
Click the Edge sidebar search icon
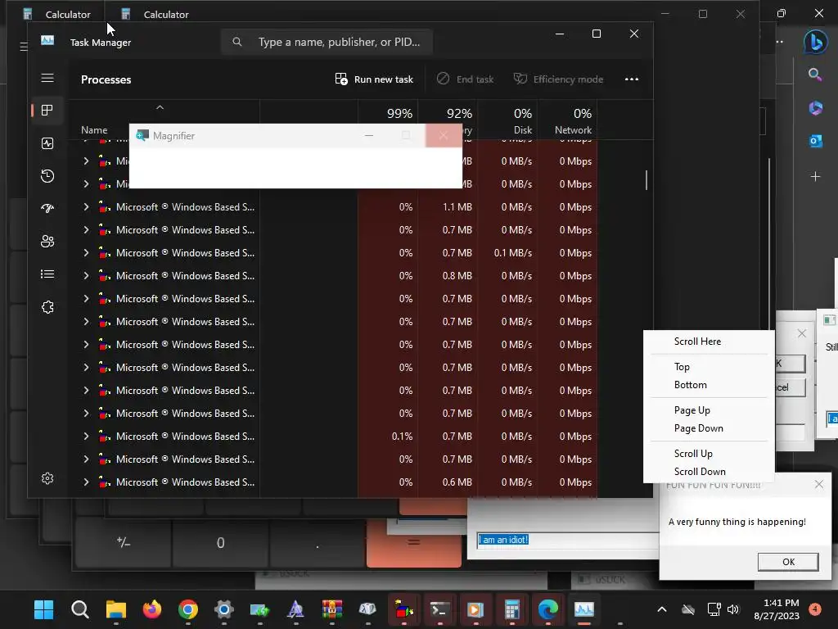(815, 75)
